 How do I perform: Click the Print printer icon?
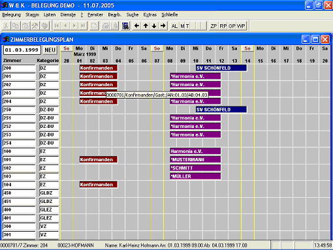point(106,26)
